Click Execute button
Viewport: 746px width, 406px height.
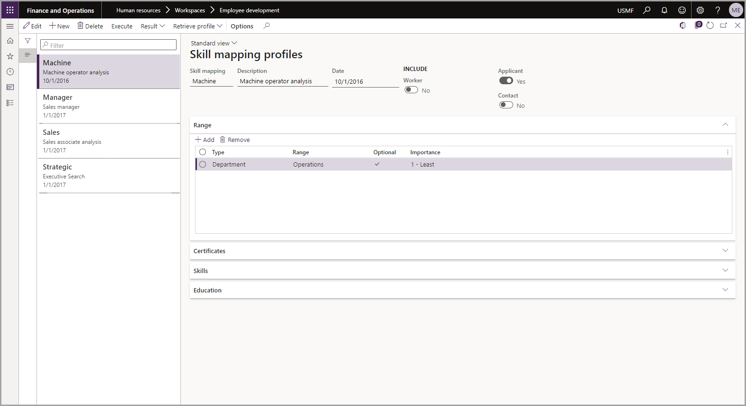[122, 26]
